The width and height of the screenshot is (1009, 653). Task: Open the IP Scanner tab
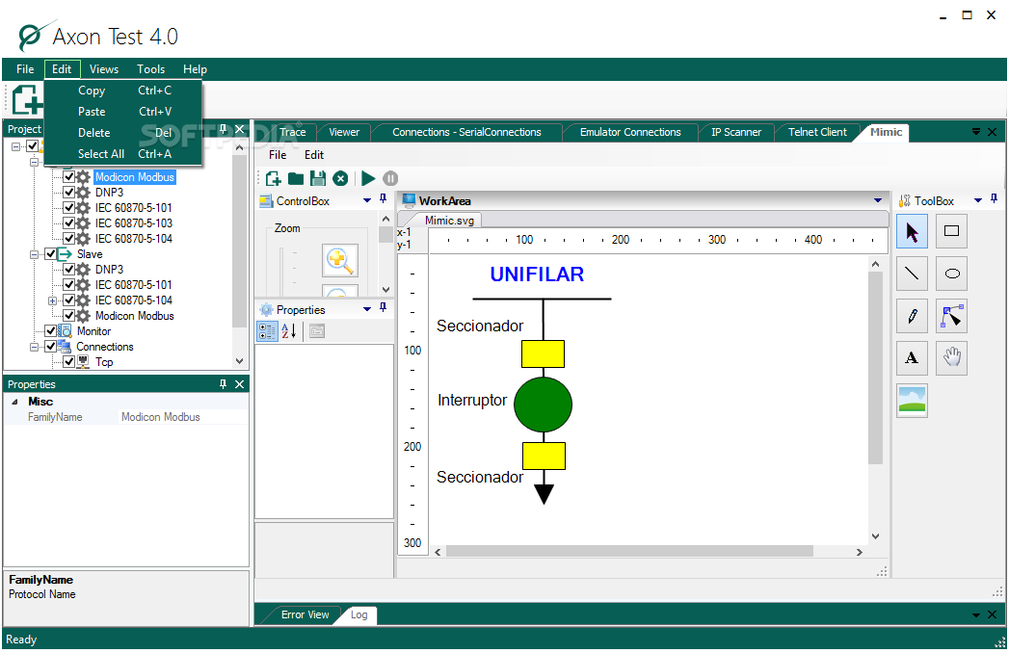pos(736,132)
